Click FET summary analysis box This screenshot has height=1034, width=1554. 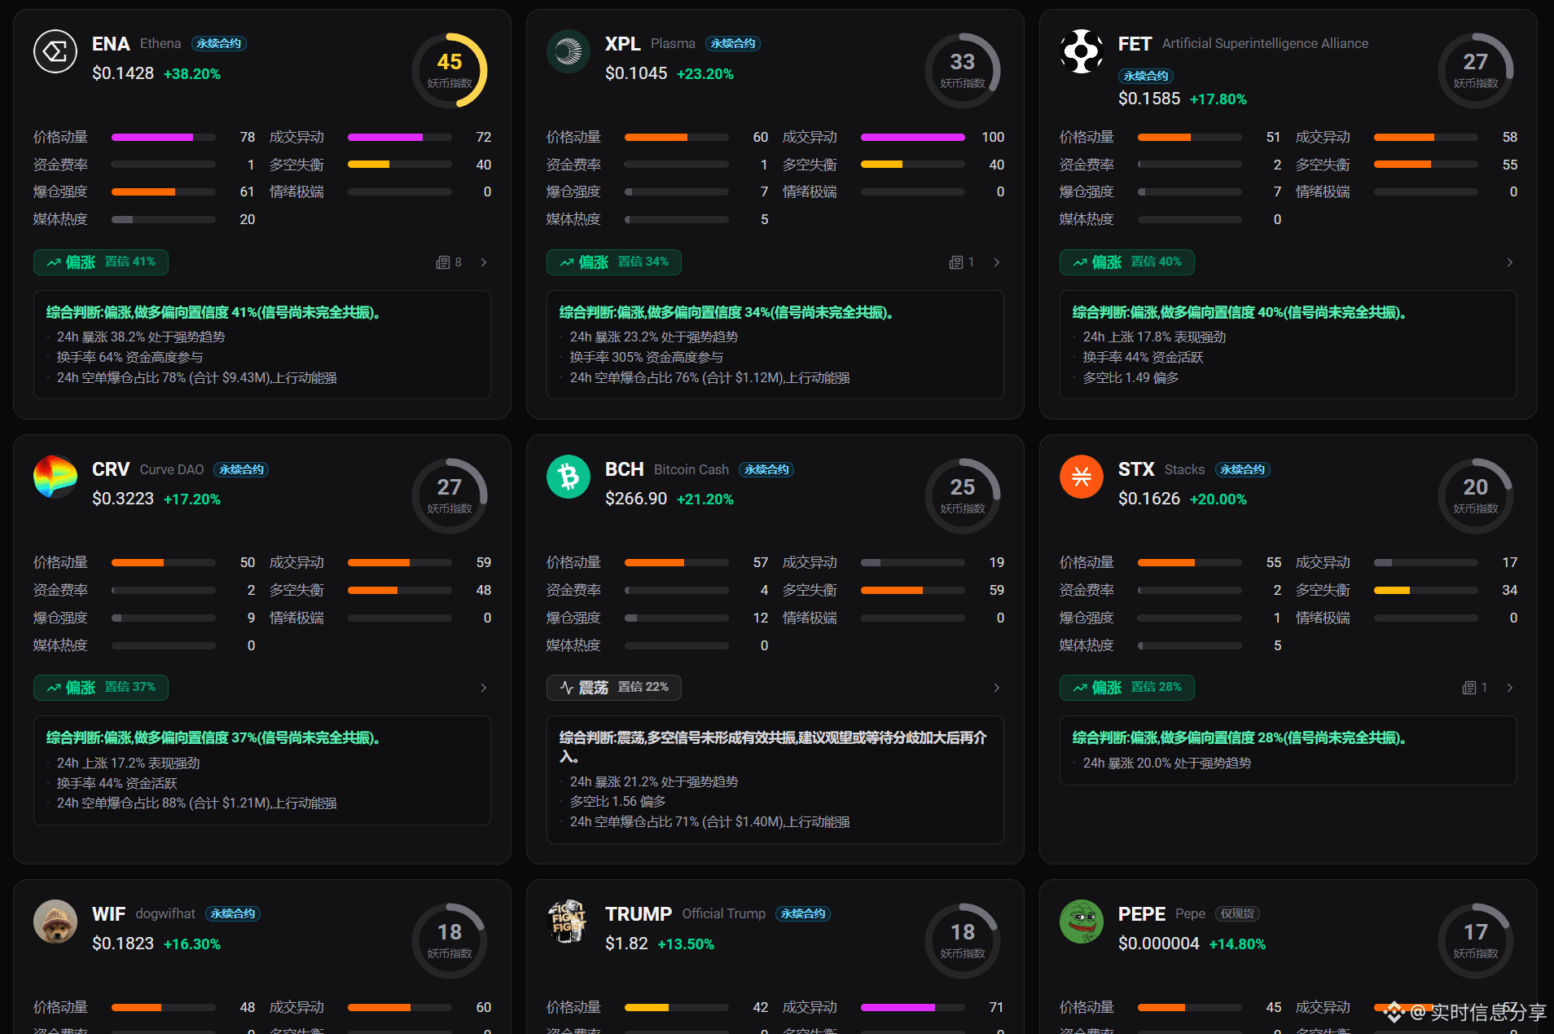[x=1288, y=345]
